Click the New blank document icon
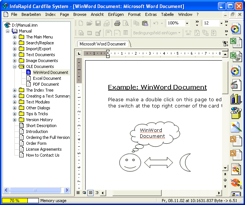245x205 pixels. pyautogui.click(x=81, y=23)
